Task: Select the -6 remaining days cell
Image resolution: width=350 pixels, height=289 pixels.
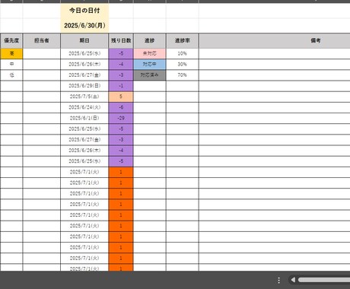Action: [x=121, y=107]
